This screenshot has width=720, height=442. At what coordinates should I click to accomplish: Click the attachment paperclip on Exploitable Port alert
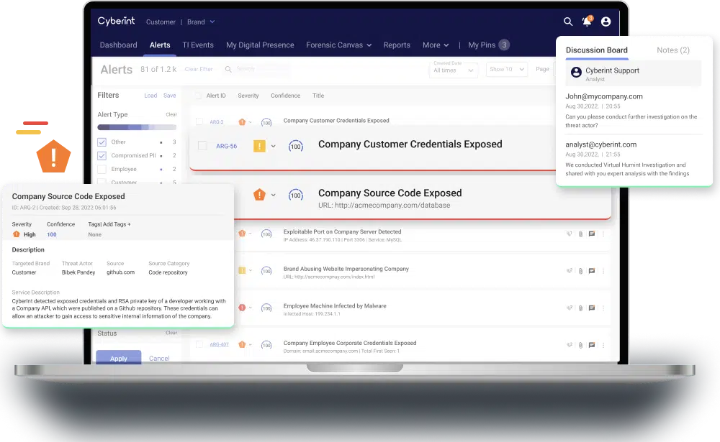tap(580, 233)
